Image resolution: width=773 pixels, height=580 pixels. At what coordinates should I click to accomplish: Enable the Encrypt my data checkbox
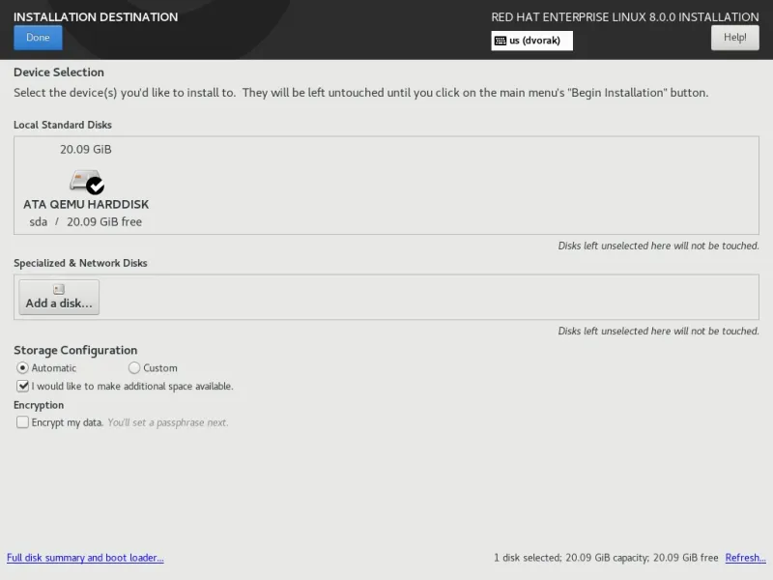point(23,422)
